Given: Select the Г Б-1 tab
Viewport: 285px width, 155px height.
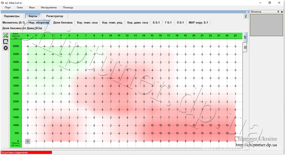Looking at the screenshot, I should pos(168,23).
